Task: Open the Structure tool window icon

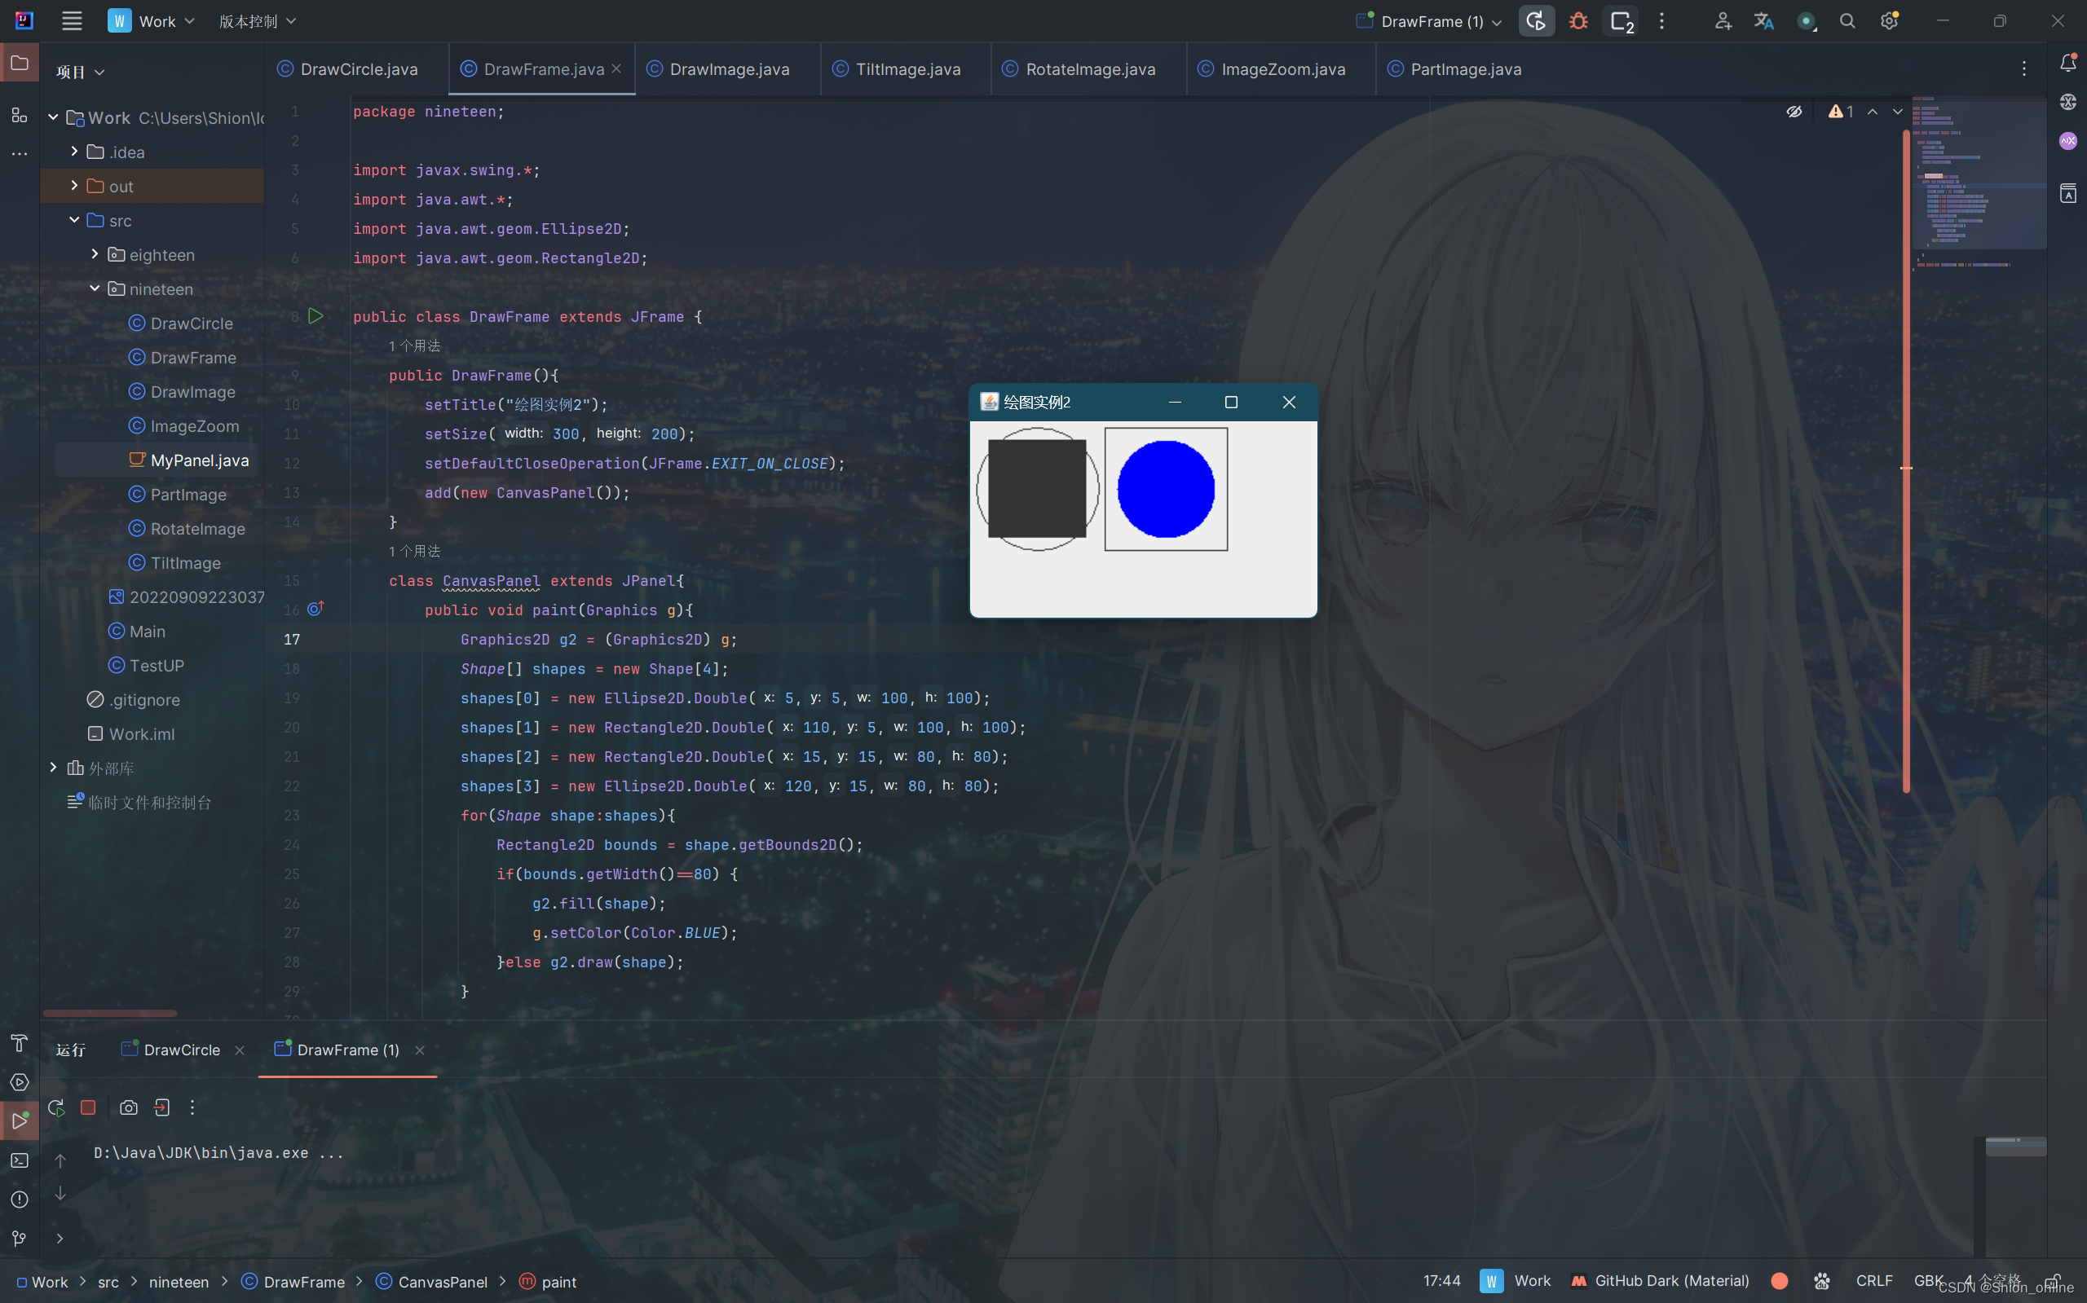Action: [x=19, y=116]
